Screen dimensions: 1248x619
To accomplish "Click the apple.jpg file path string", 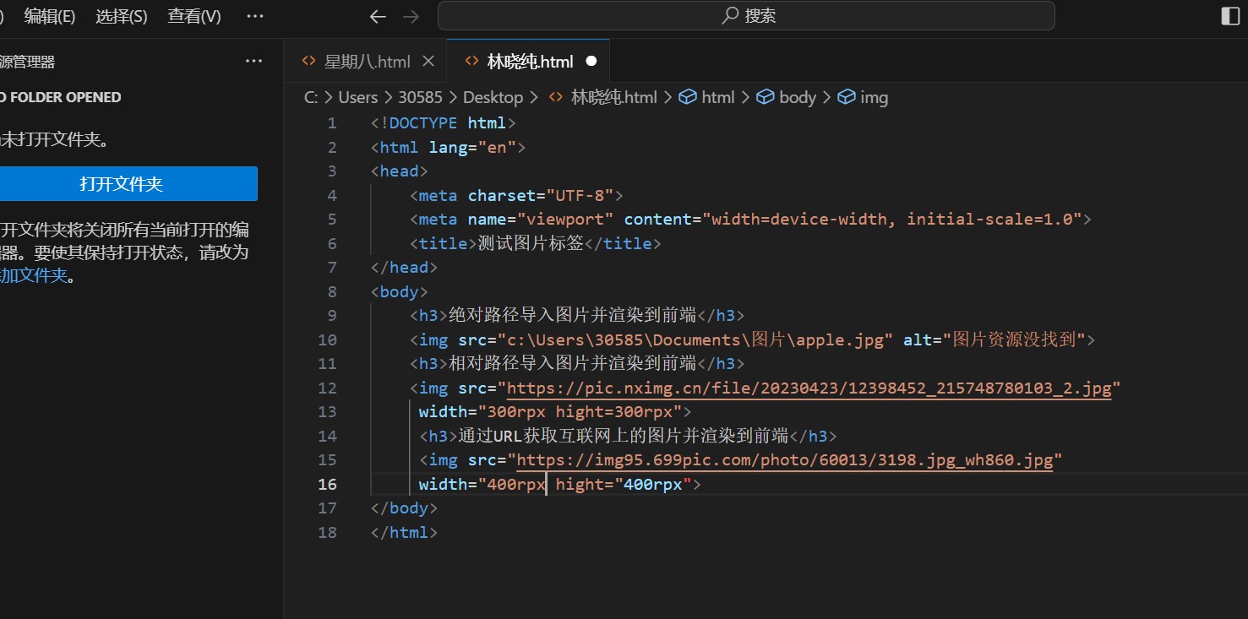I will [695, 339].
